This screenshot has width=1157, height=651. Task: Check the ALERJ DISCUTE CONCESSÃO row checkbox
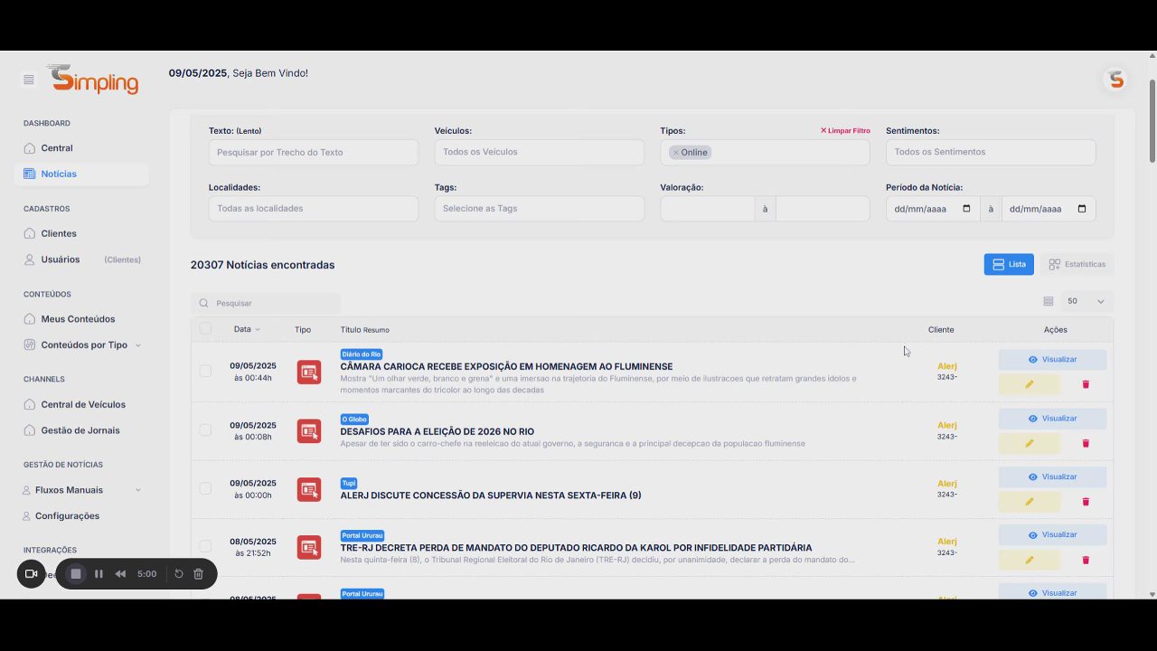(205, 488)
